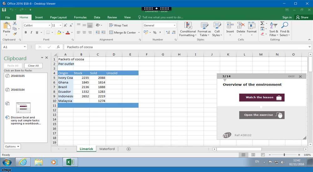Click Clear All in Clipboard pane
Screen dimensions: 313x172
coord(33,66)
